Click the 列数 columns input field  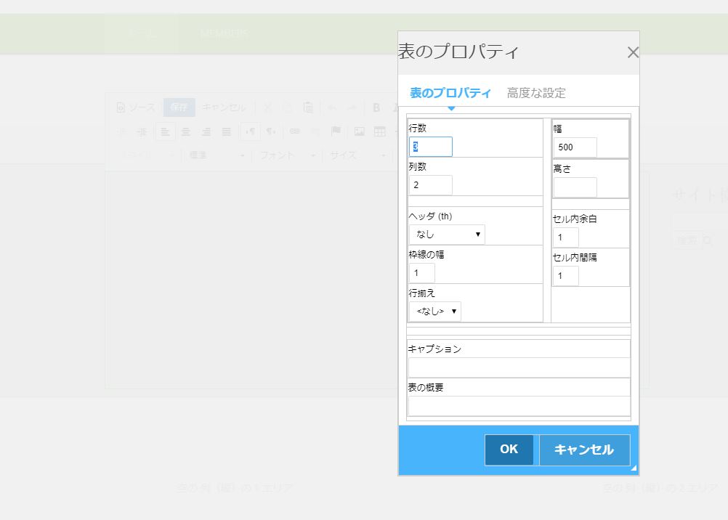coord(430,184)
